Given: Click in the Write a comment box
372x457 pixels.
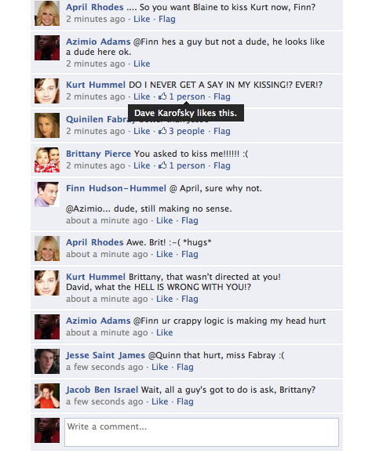Looking at the screenshot, I should [x=202, y=432].
